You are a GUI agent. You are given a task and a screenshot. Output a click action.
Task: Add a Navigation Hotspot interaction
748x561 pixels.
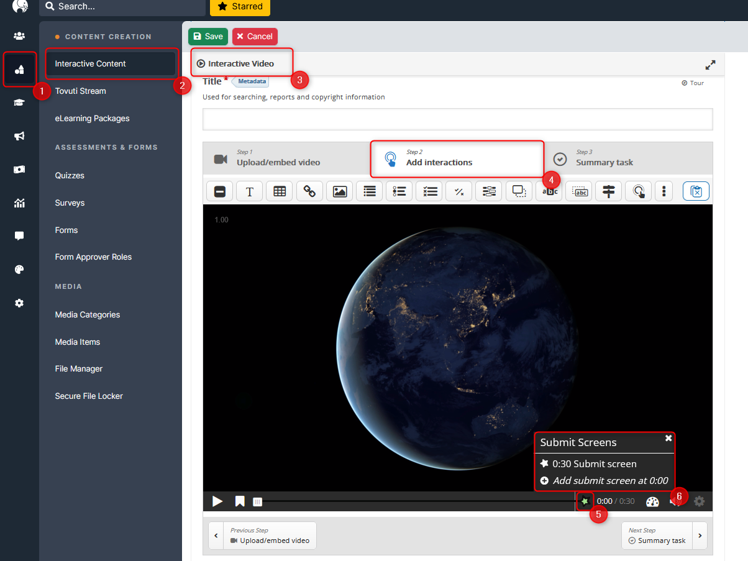click(x=638, y=191)
